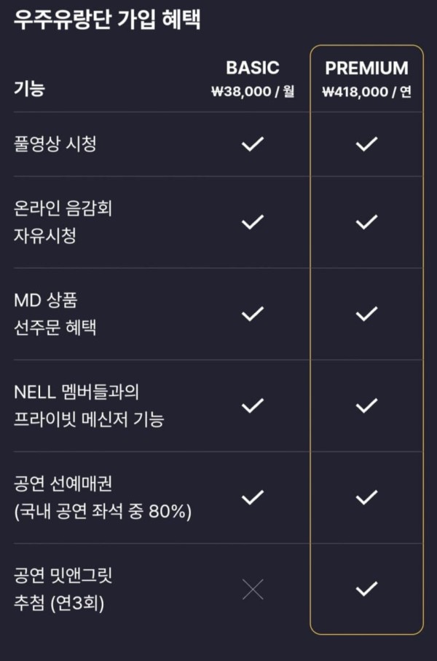Click BASIC checkmark for 온라인 음감회 자유시청
This screenshot has height=661, width=437.
(x=253, y=222)
